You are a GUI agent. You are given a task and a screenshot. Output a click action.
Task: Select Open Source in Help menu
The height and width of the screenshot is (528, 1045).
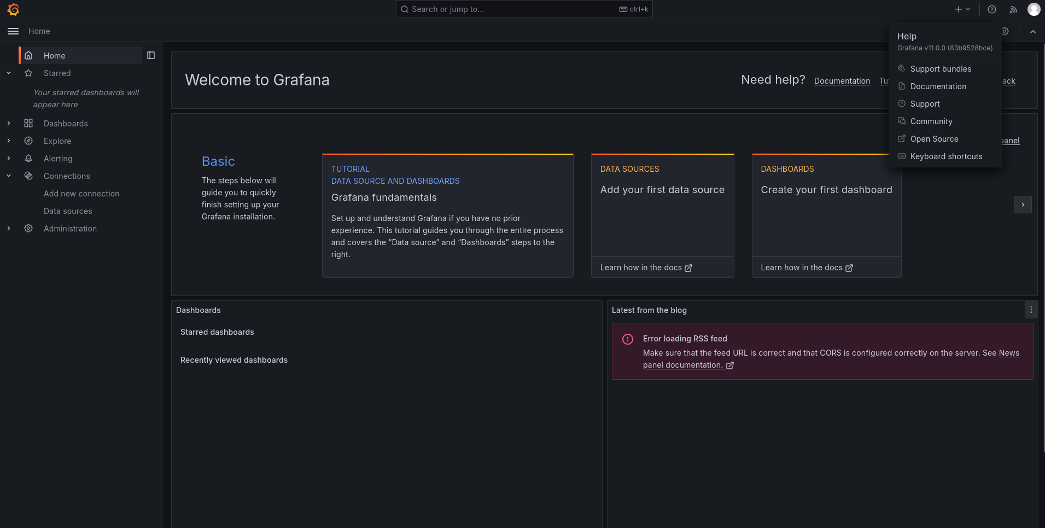click(945, 139)
